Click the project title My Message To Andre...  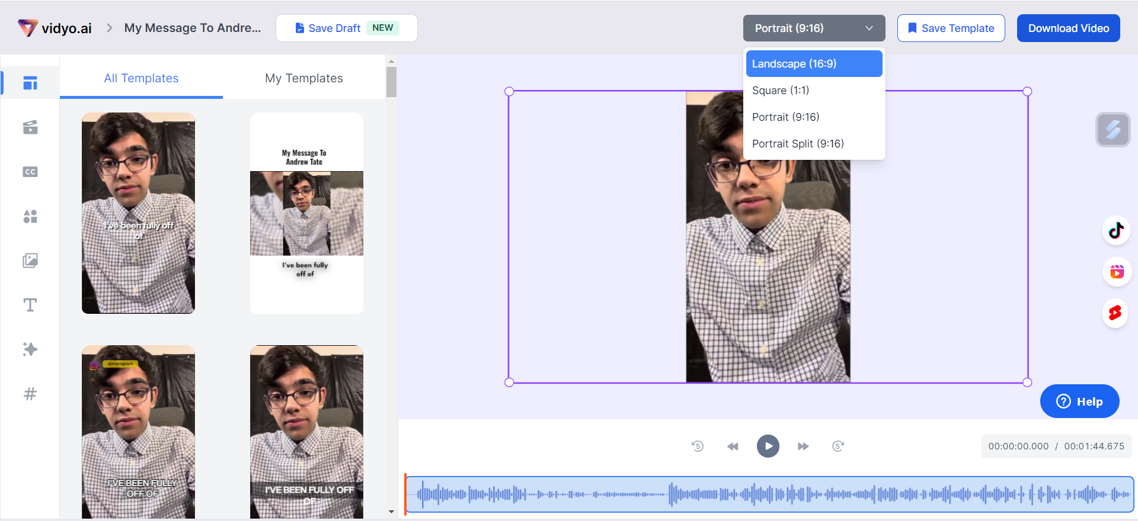(x=193, y=28)
